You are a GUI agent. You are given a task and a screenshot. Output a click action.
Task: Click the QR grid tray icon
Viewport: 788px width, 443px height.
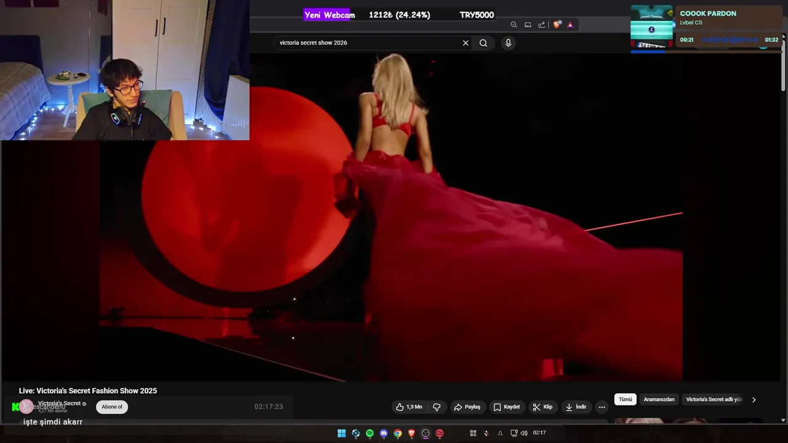point(473,433)
